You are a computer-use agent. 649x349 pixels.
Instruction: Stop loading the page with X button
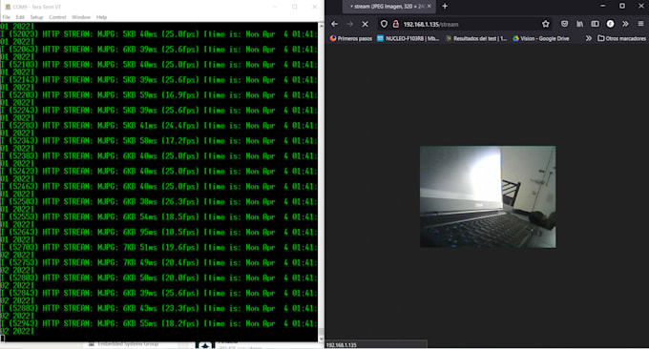[x=365, y=24]
